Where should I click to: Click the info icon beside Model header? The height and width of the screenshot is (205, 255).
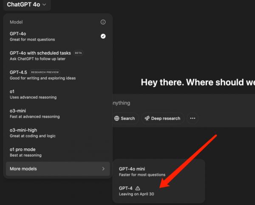(x=103, y=22)
